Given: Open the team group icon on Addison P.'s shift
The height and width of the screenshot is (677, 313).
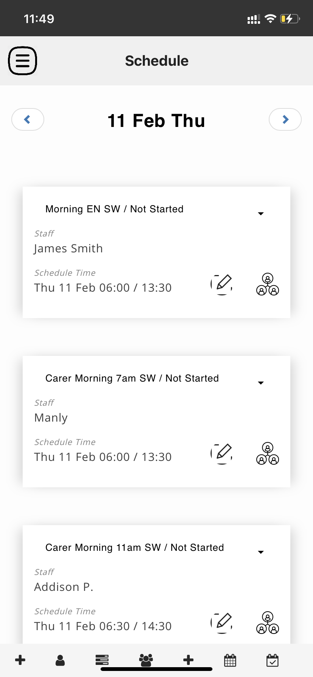Looking at the screenshot, I should (268, 623).
